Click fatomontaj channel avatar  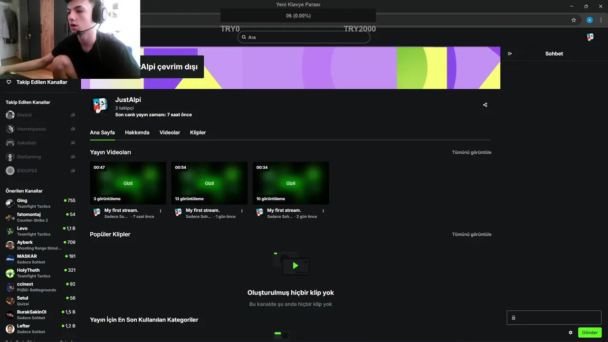(x=10, y=217)
